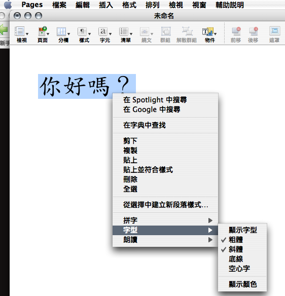
Task: Toggle 斜體 italic in font submenu
Action: click(242, 249)
